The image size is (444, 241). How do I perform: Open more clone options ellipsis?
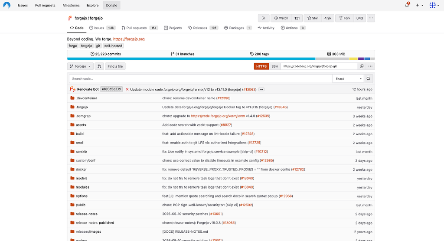[x=370, y=66]
